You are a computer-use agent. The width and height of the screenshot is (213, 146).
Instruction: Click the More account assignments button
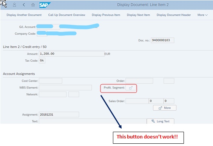pyautogui.click(x=165, y=108)
